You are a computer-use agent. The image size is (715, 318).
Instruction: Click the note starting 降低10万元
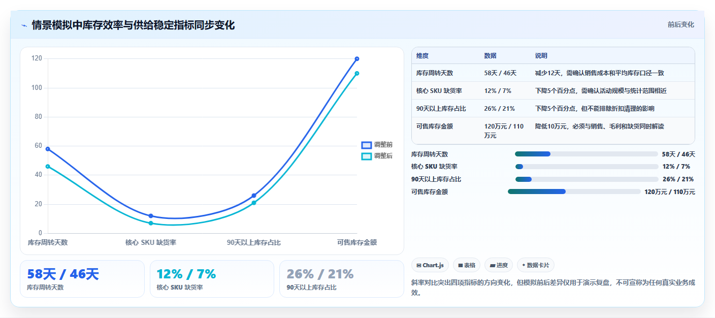599,126
